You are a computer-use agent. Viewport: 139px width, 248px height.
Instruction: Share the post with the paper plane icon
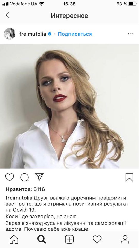click(x=39, y=177)
